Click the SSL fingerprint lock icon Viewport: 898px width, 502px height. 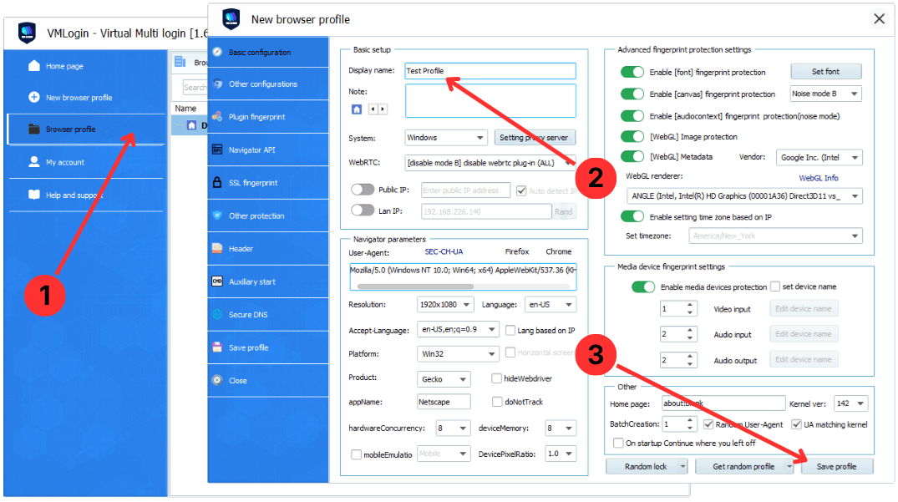(x=217, y=183)
